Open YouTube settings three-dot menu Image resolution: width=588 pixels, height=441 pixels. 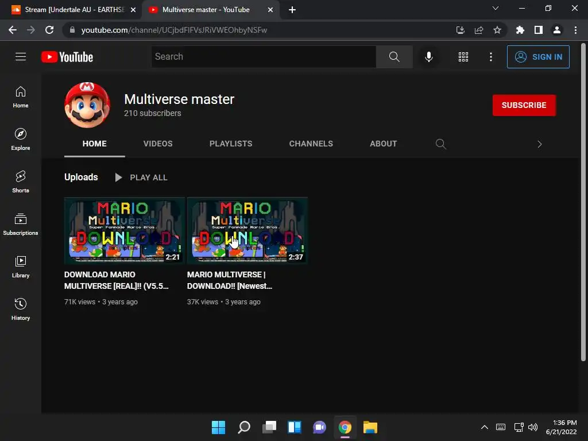490,57
